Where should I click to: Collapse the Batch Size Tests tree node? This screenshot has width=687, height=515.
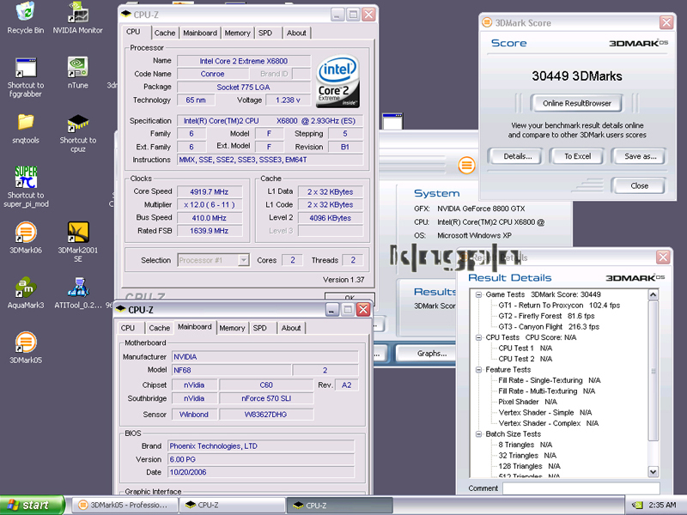(478, 434)
